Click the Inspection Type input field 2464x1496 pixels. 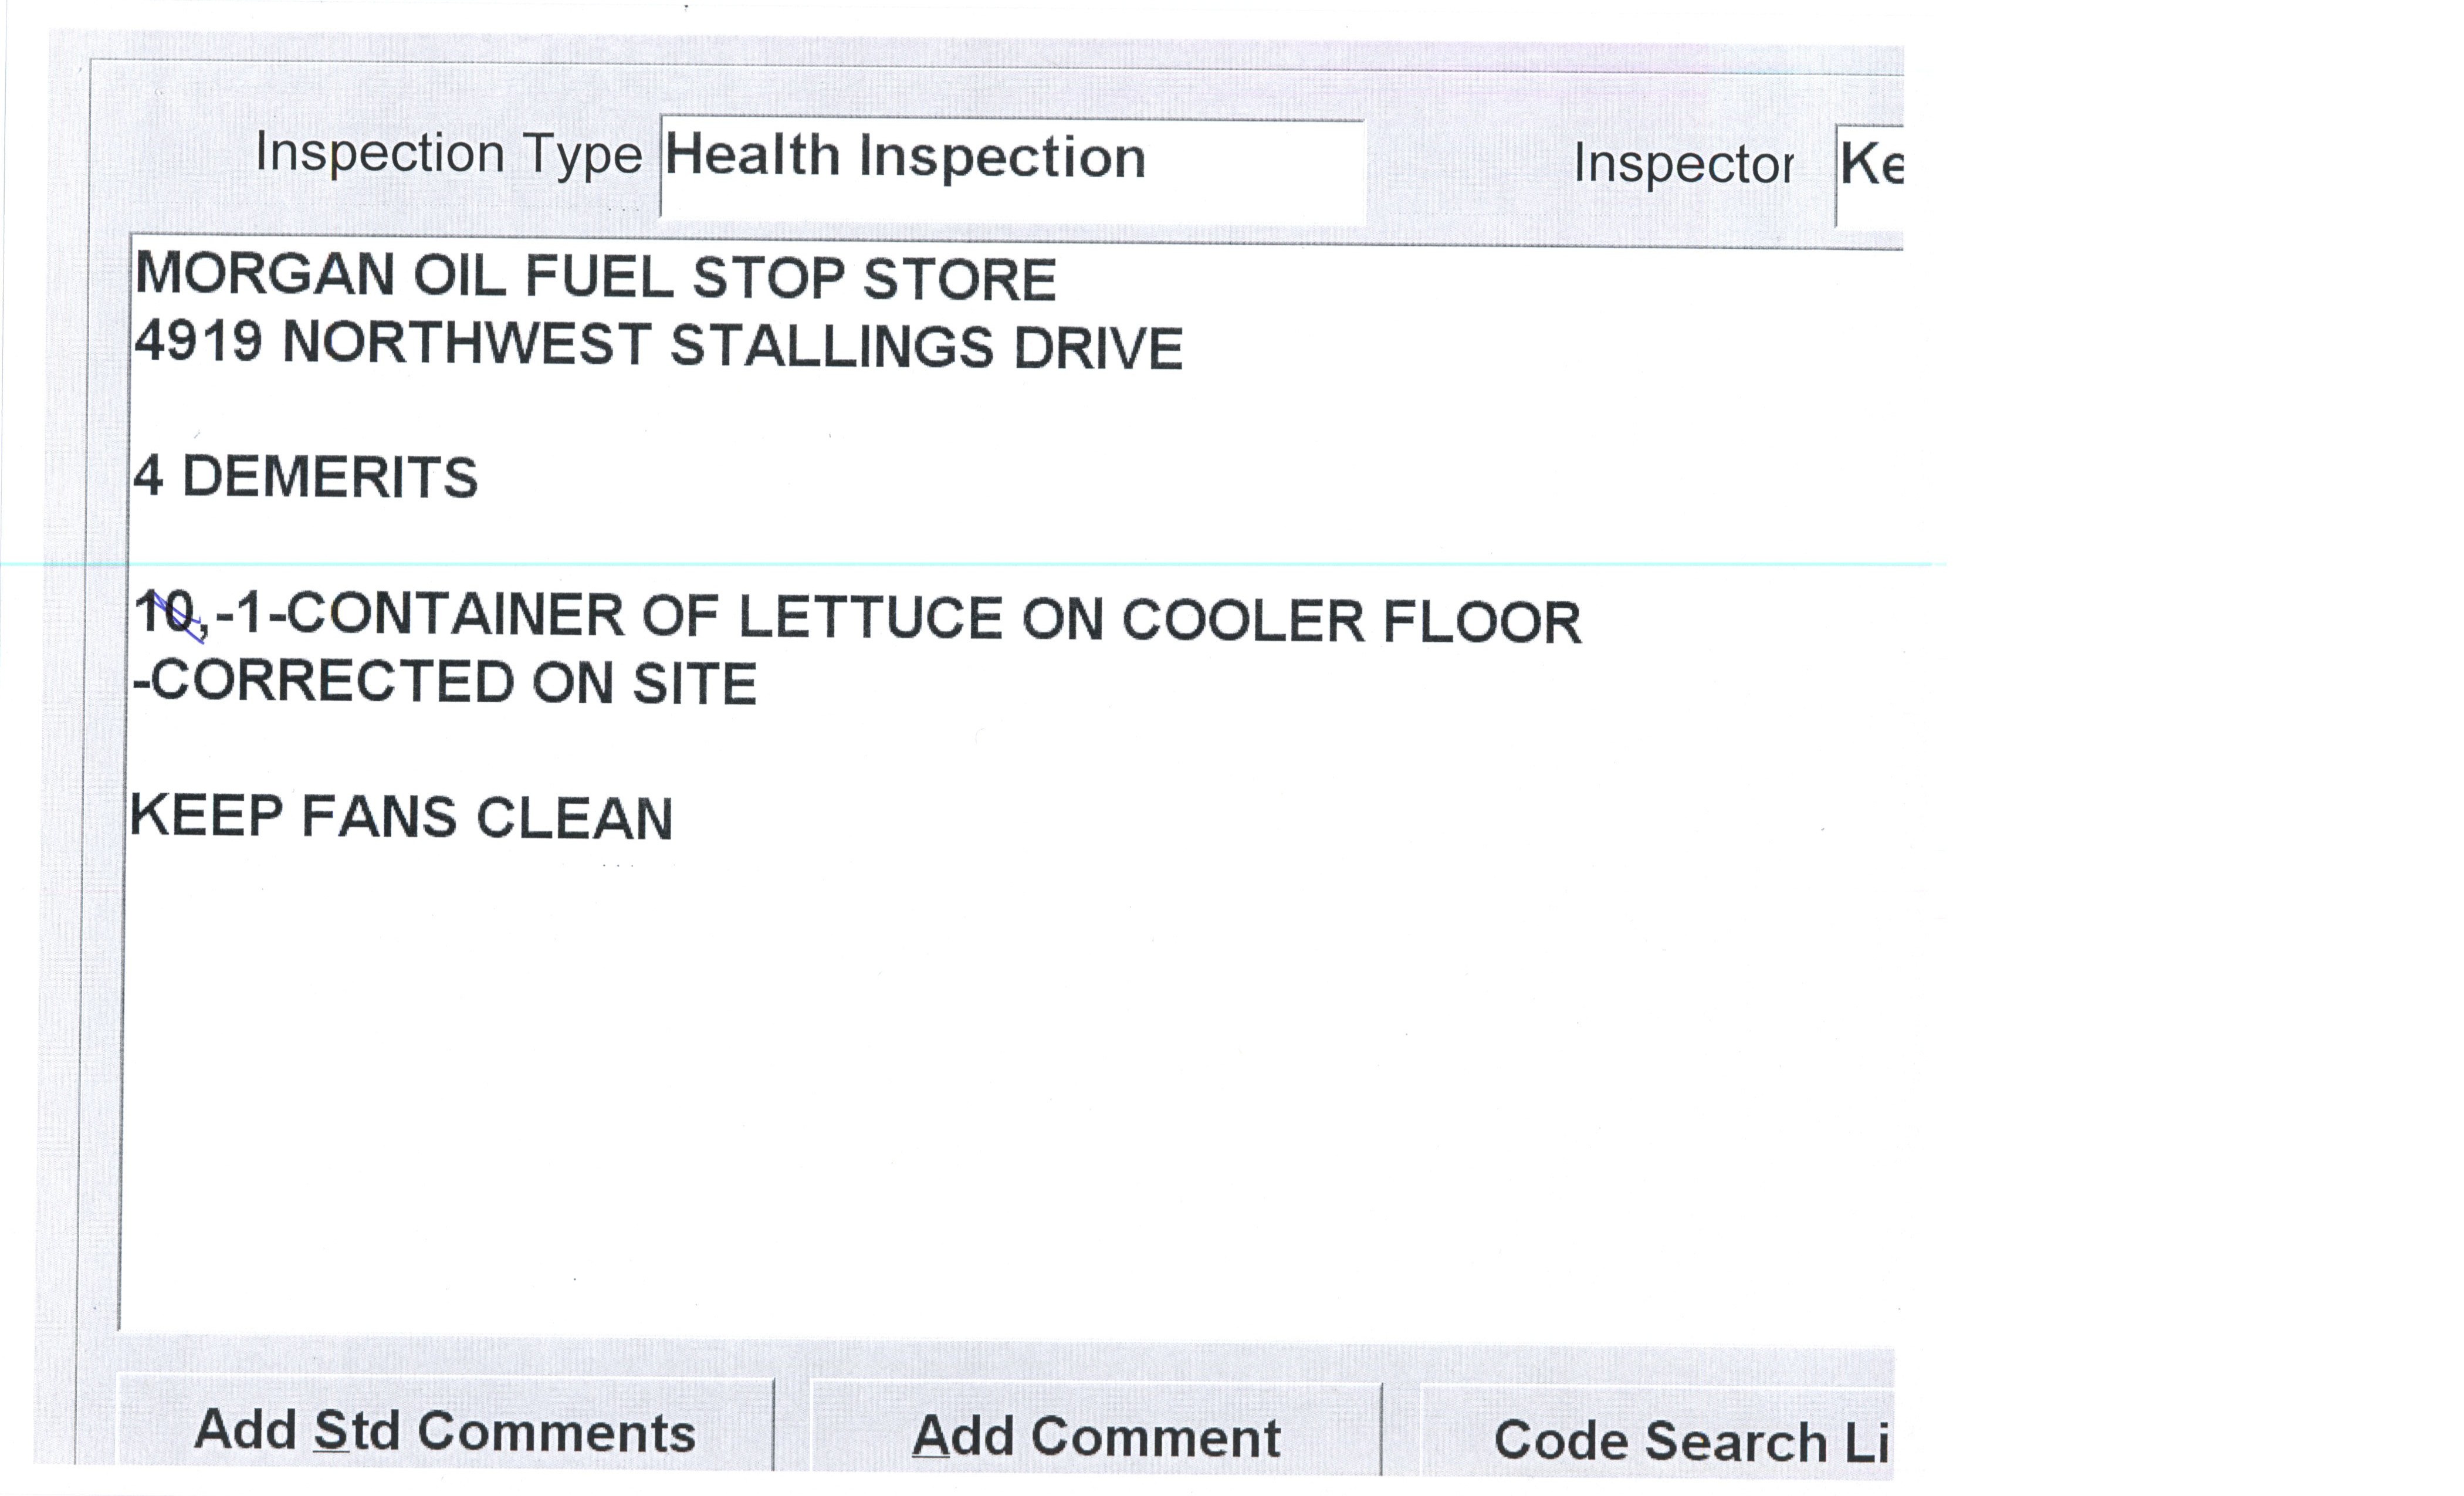pyautogui.click(x=1012, y=168)
